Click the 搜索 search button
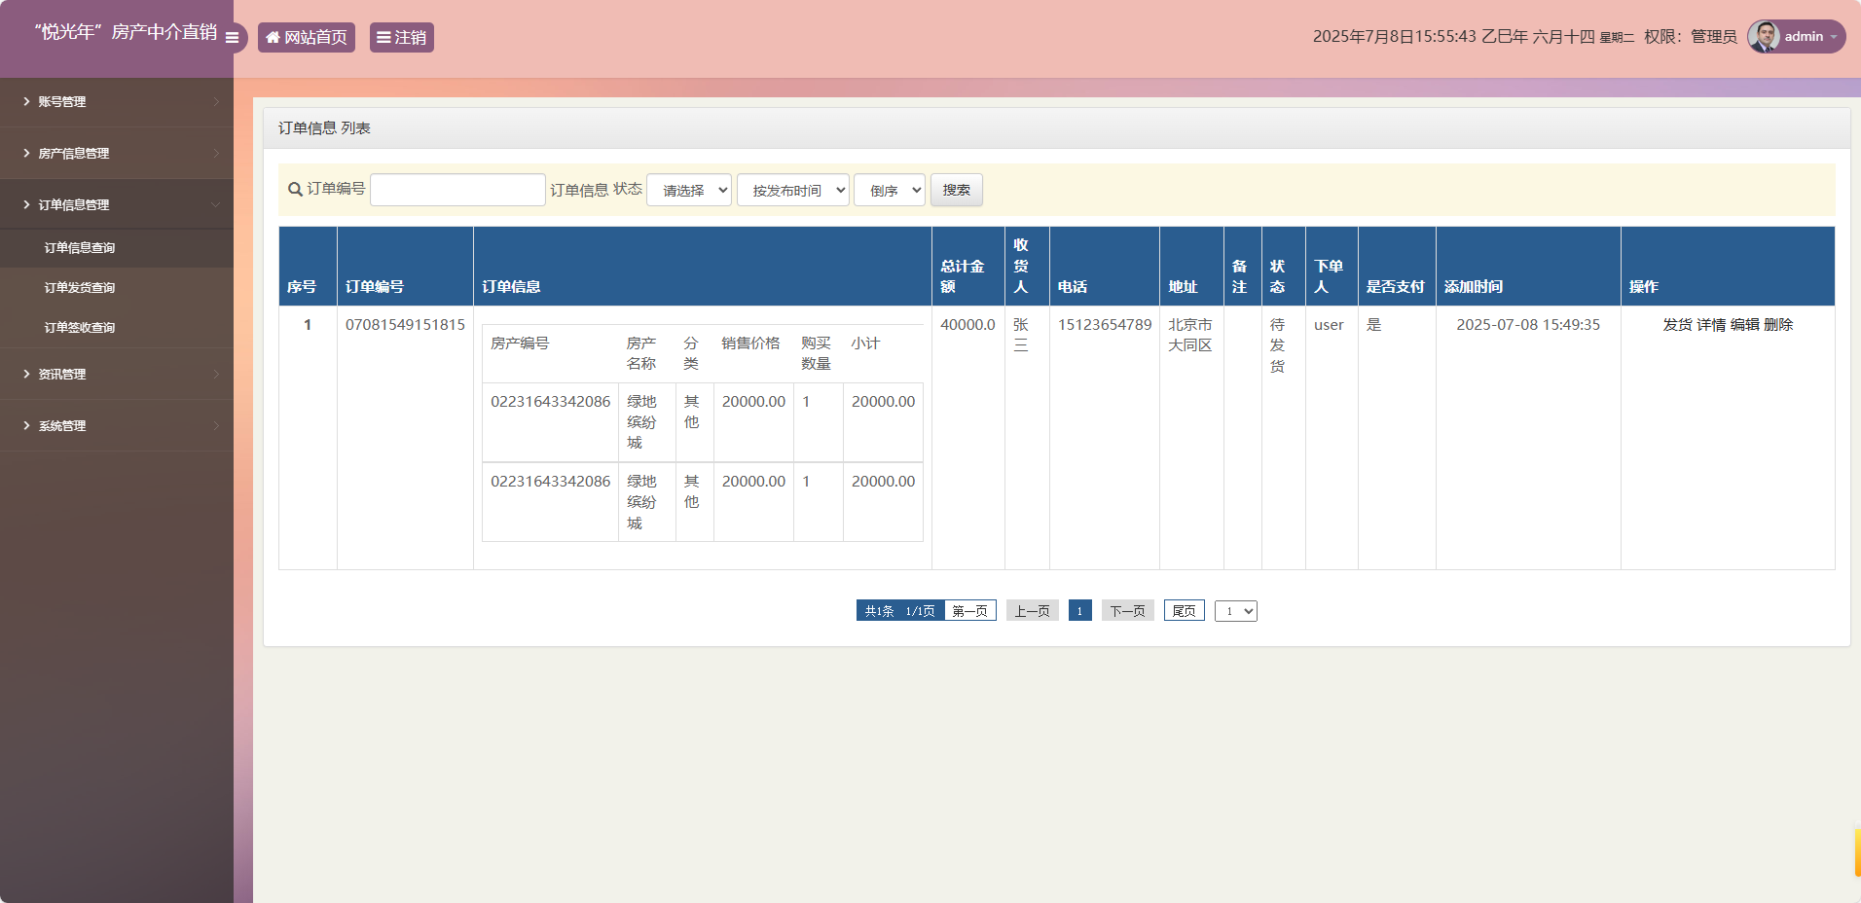This screenshot has height=903, width=1861. pos(956,190)
